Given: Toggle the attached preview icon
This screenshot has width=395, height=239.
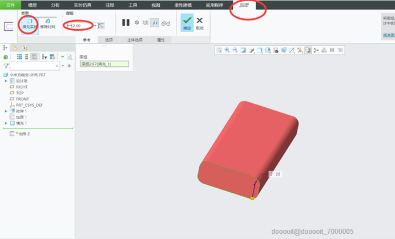Looking at the screenshot, I should coord(155,23).
